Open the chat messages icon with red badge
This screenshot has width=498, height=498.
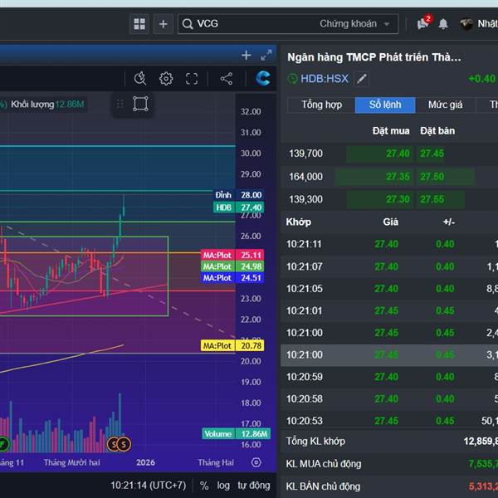(x=423, y=24)
